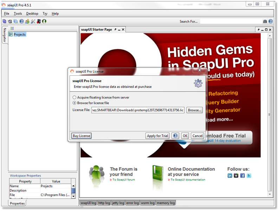
Task: Open the LinkedIn follow icon
Action: pyautogui.click(x=230, y=176)
